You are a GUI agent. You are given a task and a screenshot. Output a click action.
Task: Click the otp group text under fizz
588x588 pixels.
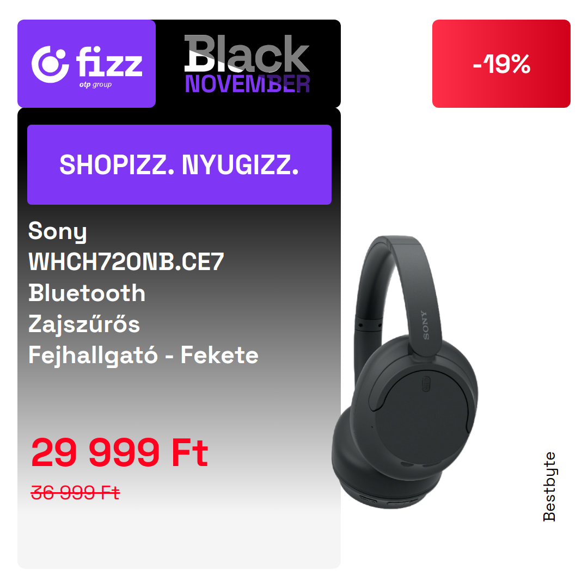[x=95, y=85]
